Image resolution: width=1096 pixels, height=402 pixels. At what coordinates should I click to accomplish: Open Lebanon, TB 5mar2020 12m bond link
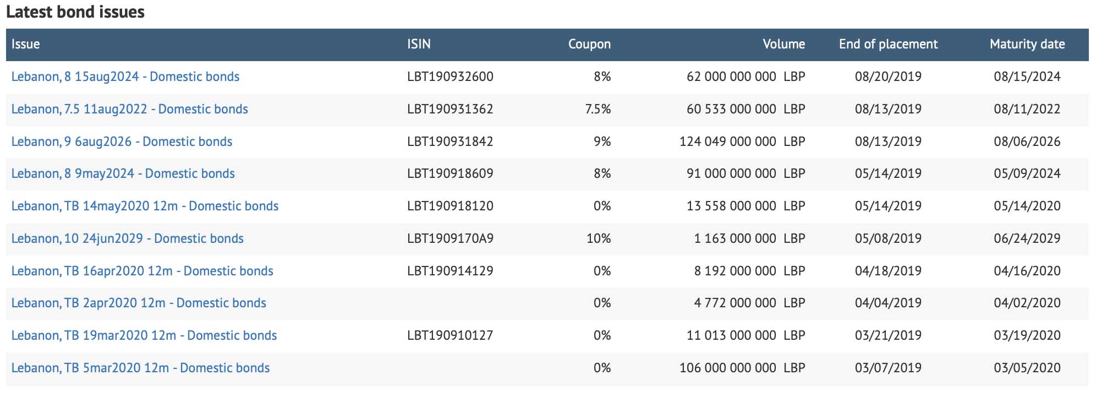point(140,368)
